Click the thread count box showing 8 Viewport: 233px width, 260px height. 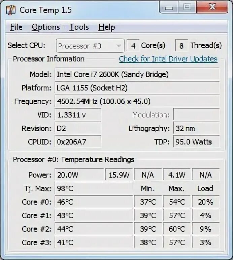pyautogui.click(x=181, y=46)
